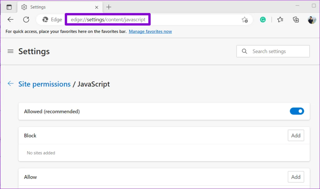Screen dimensions: 320x189
Task: Turn off the Allowed (recommended) toggle
Action: pos(297,111)
